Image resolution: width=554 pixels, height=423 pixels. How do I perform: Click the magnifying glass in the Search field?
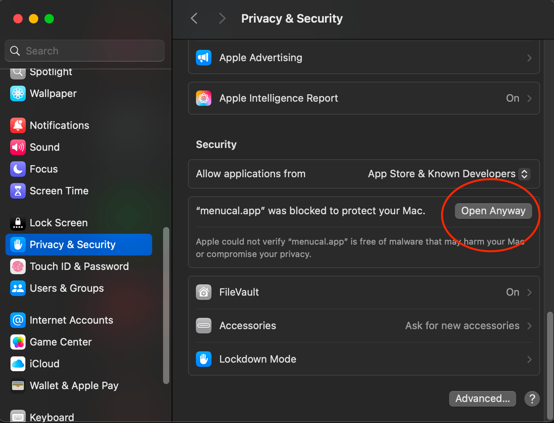15,51
